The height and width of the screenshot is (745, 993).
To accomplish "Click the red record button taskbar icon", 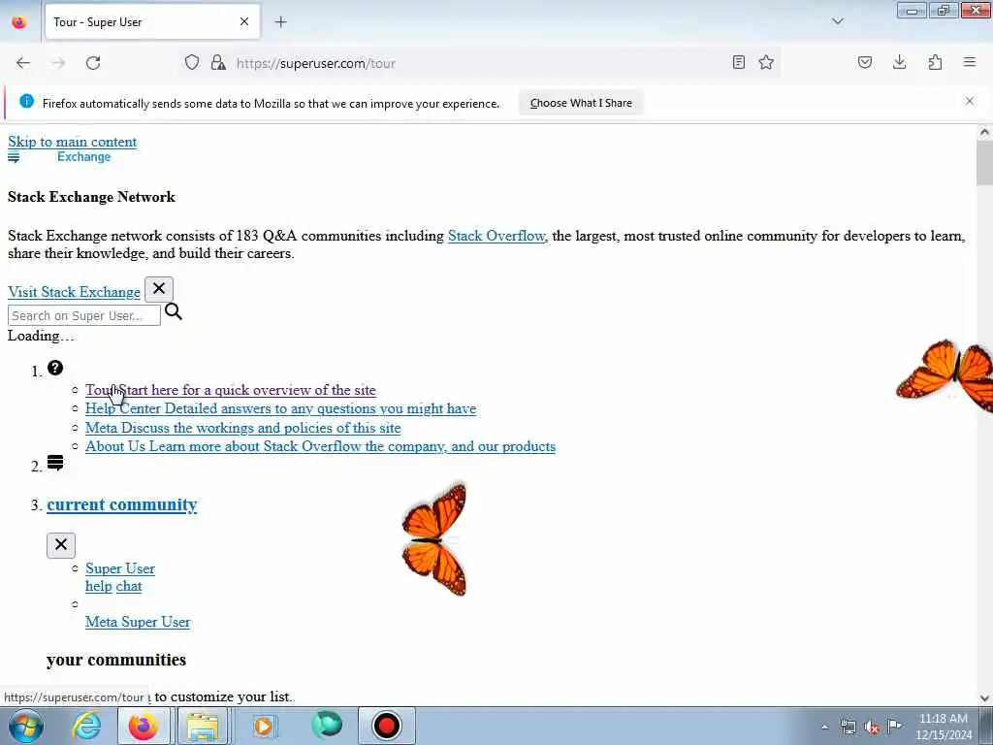I will [386, 726].
